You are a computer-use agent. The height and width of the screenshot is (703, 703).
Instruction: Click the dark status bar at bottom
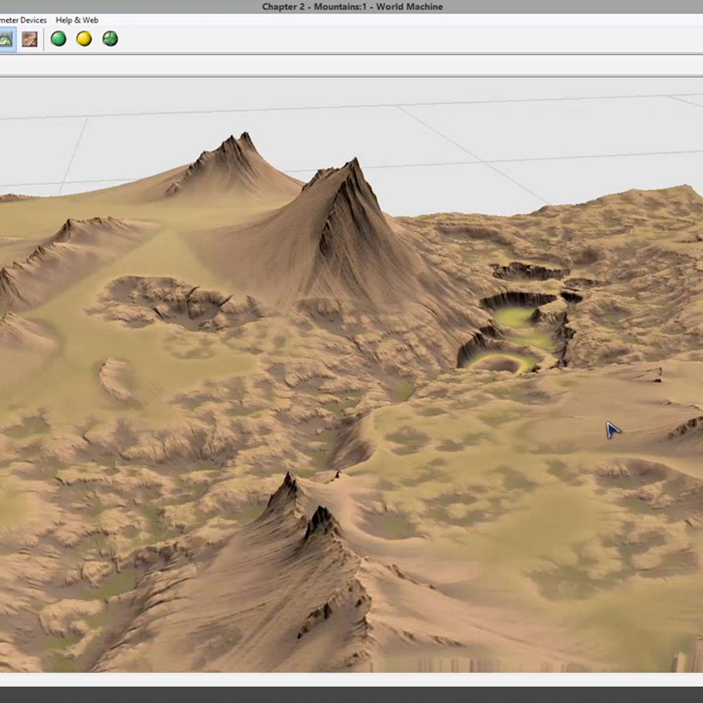pyautogui.click(x=351, y=694)
